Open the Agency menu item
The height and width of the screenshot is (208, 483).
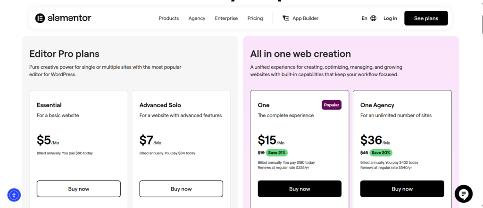(197, 18)
